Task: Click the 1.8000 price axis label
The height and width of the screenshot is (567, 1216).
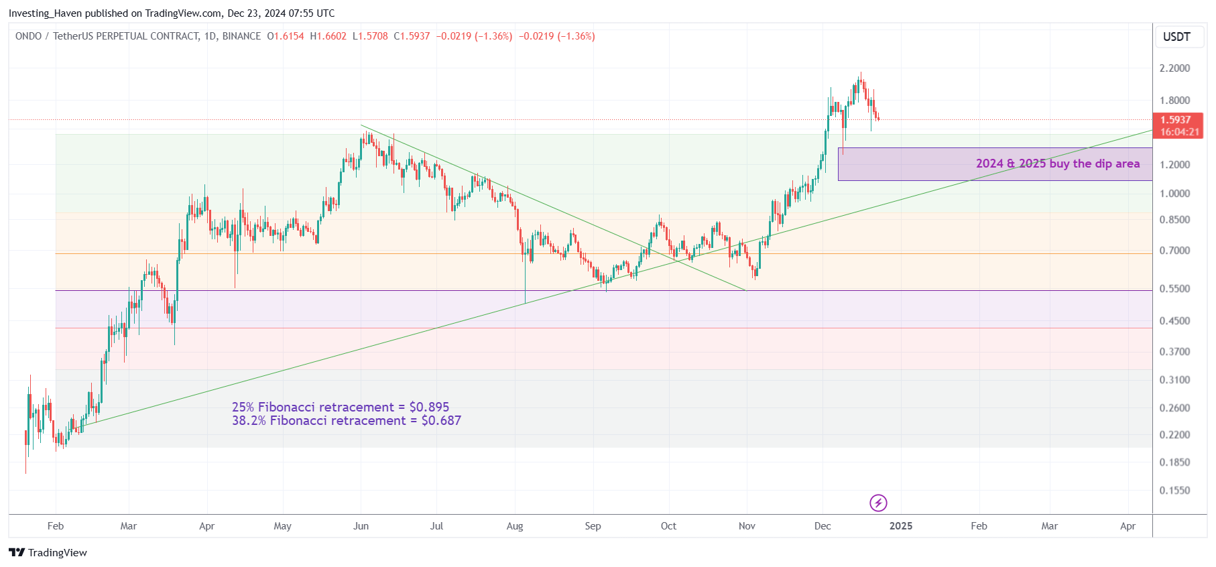Action: [1175, 101]
